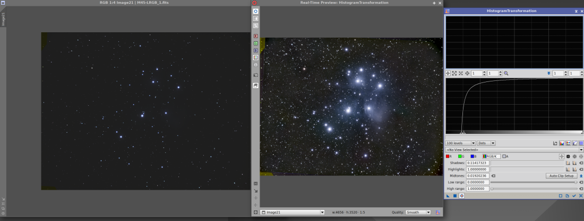Open Image21 view selector dropdown in preview

pos(293,213)
